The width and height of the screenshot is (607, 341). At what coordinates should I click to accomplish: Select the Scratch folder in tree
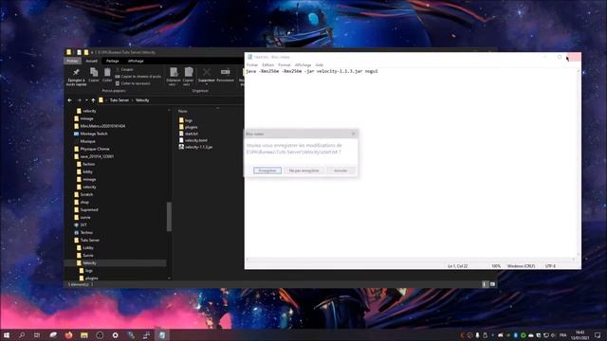pyautogui.click(x=83, y=194)
